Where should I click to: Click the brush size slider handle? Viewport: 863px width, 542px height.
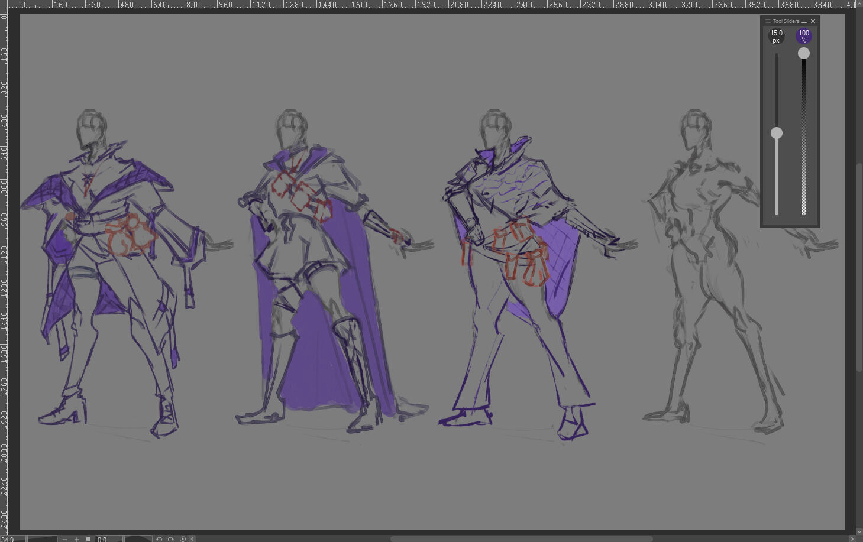[777, 133]
